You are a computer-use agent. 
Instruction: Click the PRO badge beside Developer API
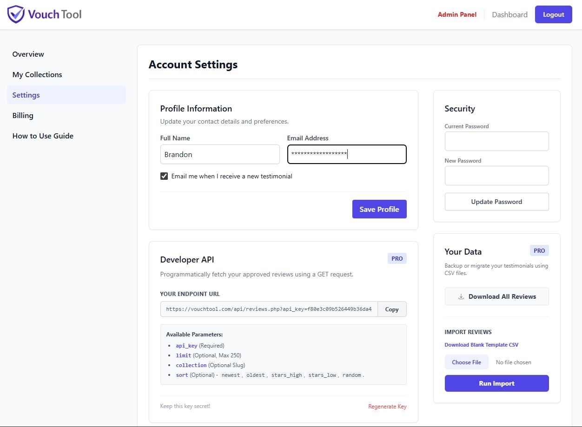pyautogui.click(x=397, y=258)
